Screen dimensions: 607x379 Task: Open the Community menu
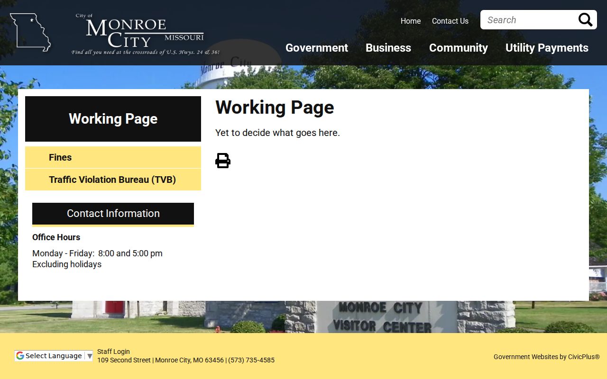[459, 48]
